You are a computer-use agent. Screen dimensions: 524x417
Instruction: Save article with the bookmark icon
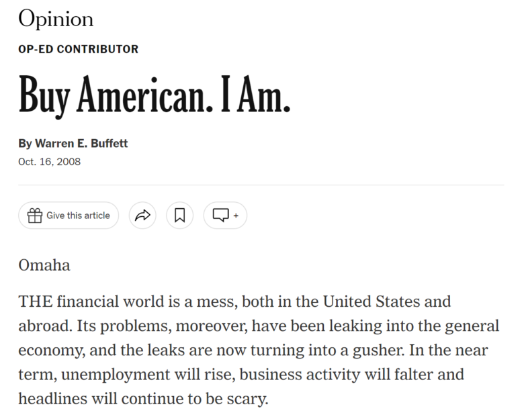(180, 216)
